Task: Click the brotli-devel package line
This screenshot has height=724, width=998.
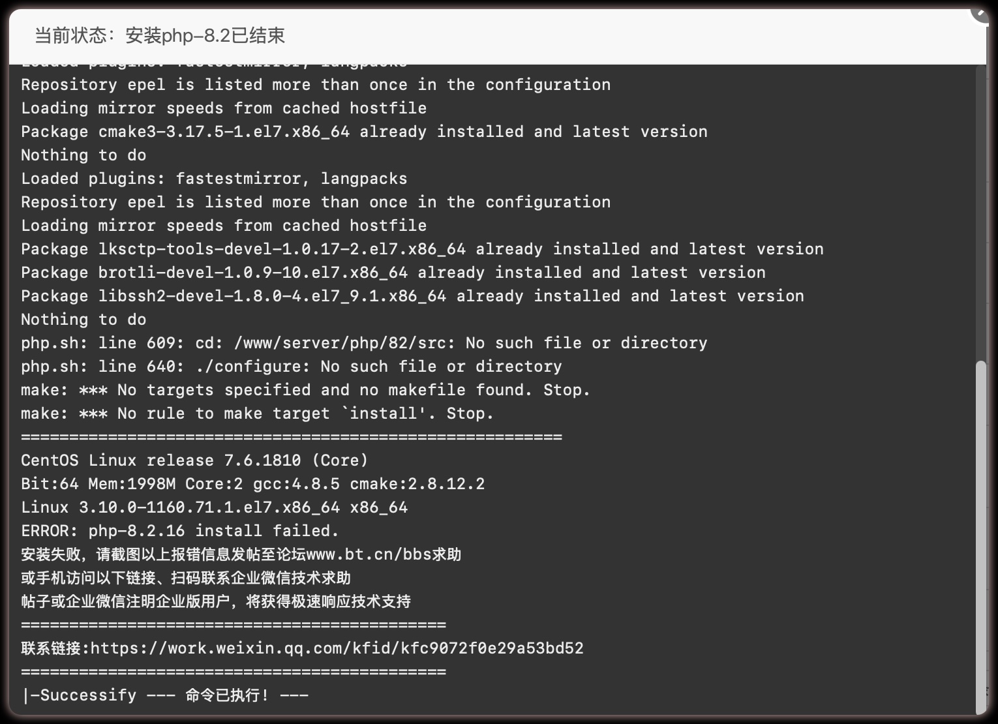Action: click(x=393, y=273)
